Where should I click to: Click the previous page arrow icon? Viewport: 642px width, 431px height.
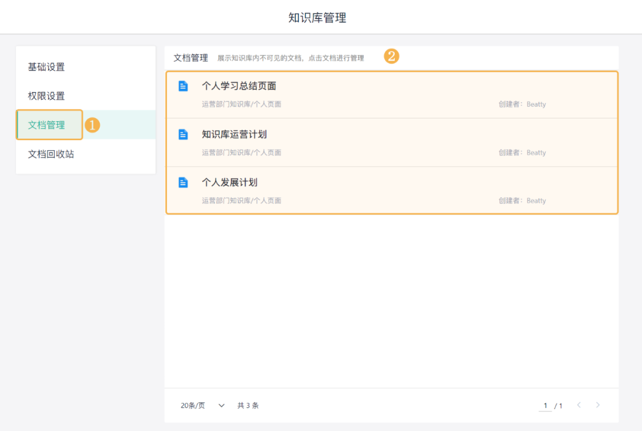coord(578,405)
